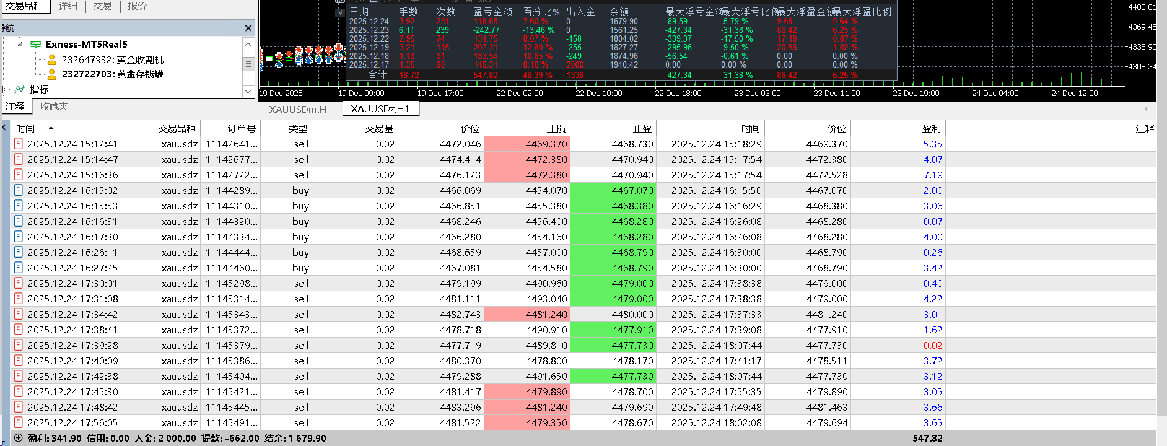Open the 收藏夹 tab

55,107
